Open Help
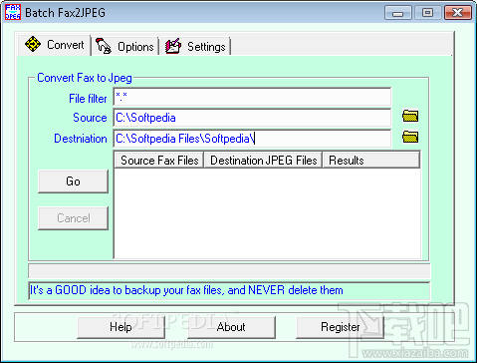Image resolution: width=477 pixels, height=363 pixels. point(120,327)
